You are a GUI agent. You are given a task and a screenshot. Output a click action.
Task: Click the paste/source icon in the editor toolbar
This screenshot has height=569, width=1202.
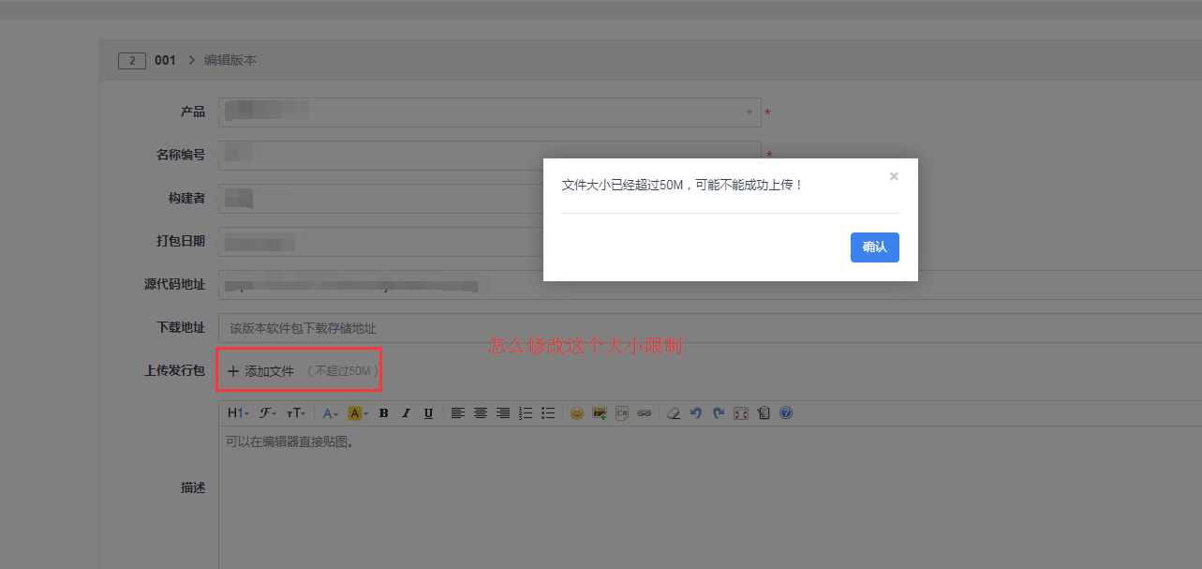click(764, 412)
